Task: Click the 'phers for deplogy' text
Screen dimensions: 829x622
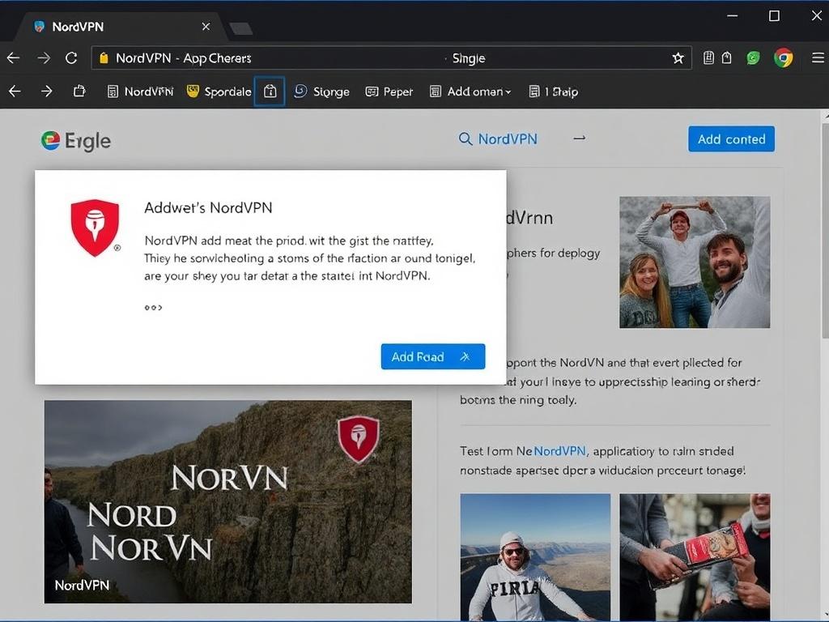Action: pos(554,253)
